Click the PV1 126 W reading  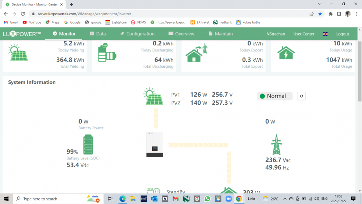198,95
